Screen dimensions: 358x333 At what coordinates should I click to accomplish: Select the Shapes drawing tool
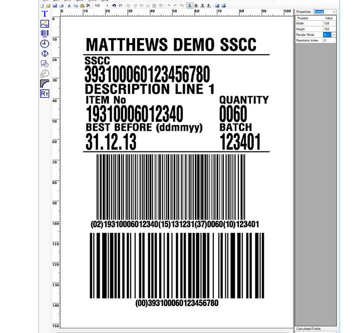click(45, 64)
